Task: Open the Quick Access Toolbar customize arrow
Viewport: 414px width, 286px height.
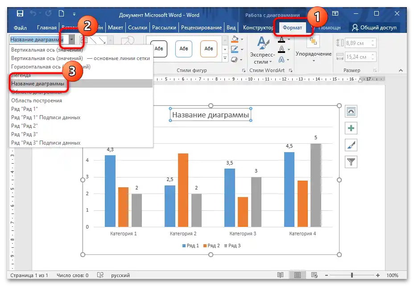Action: 74,14
